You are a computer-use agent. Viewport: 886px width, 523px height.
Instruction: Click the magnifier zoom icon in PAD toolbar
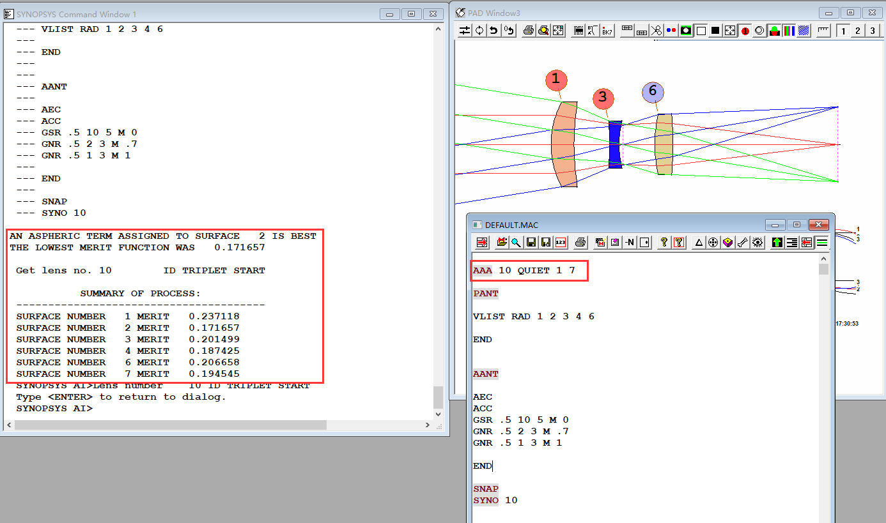(x=543, y=31)
